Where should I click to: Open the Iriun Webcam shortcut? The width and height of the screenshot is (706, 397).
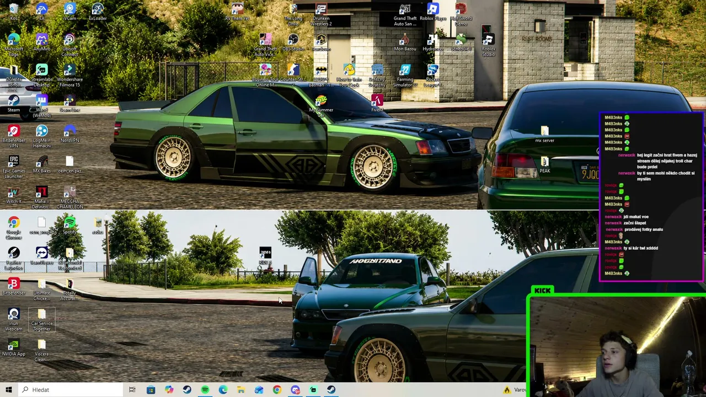(x=14, y=319)
